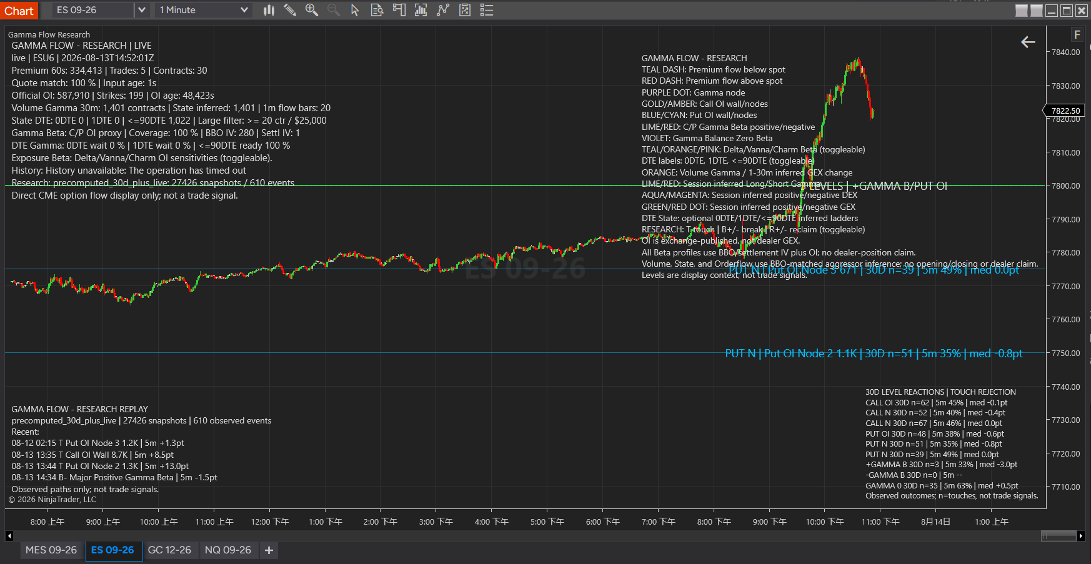The height and width of the screenshot is (564, 1091).
Task: Click the horizontal scrollbar thumb
Action: [1059, 536]
